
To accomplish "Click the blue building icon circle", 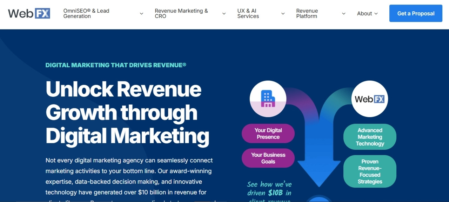I will [268, 99].
